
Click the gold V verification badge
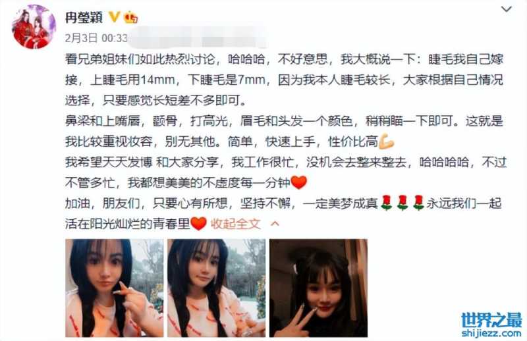pyautogui.click(x=114, y=16)
